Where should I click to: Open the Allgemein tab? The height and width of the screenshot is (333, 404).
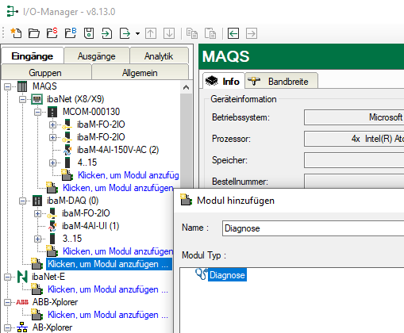pos(140,73)
